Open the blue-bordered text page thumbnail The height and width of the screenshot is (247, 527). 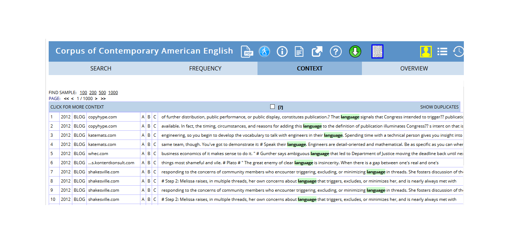tap(377, 52)
